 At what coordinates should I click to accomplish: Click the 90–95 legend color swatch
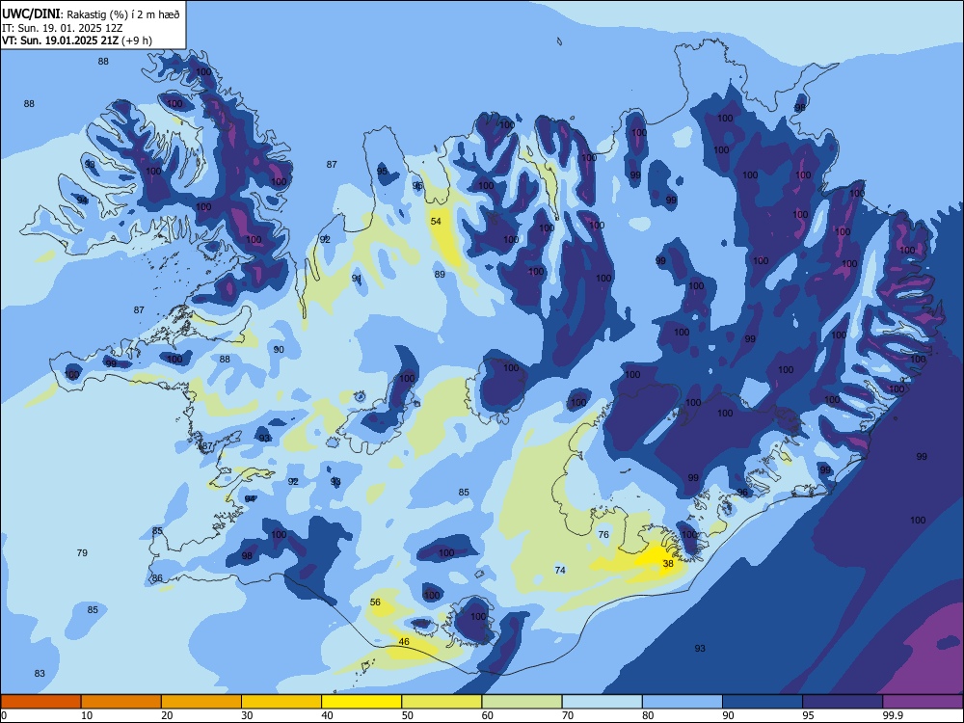tap(763, 702)
